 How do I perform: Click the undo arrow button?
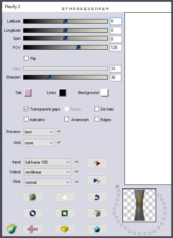pyautogui.click(x=97, y=197)
